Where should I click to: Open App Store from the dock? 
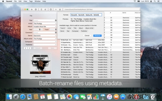[x=123, y=97]
